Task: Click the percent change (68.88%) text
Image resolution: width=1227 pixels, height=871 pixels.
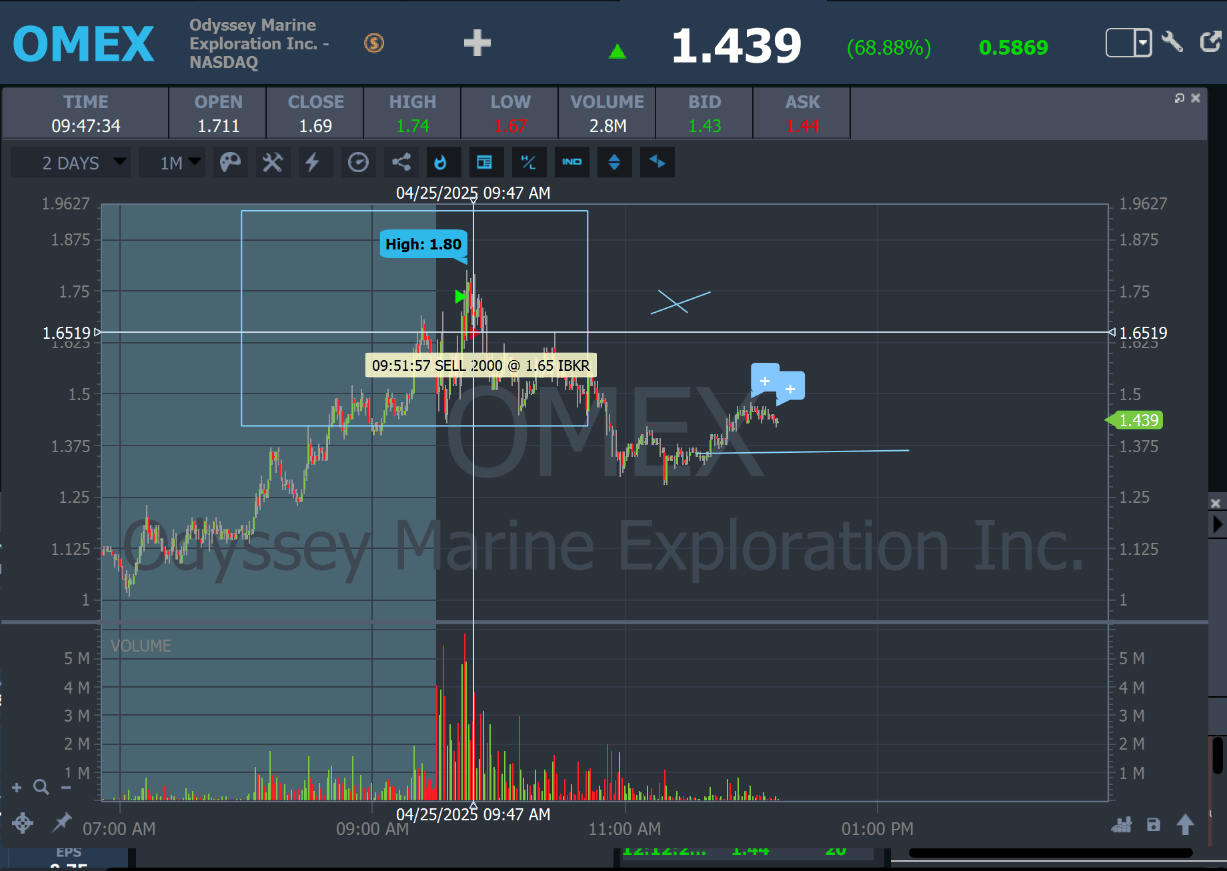Action: pos(889,47)
